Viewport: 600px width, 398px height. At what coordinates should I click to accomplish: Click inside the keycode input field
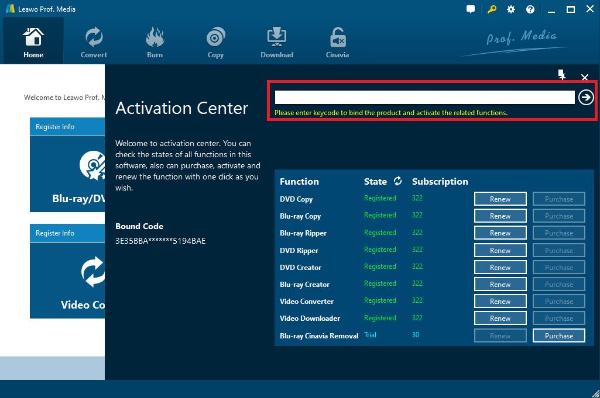click(424, 98)
